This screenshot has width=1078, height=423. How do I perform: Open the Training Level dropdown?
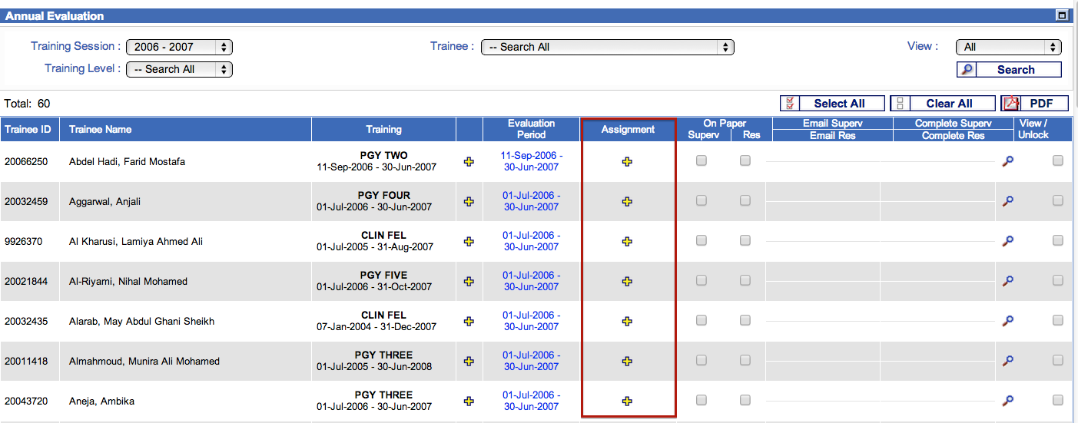pos(179,69)
